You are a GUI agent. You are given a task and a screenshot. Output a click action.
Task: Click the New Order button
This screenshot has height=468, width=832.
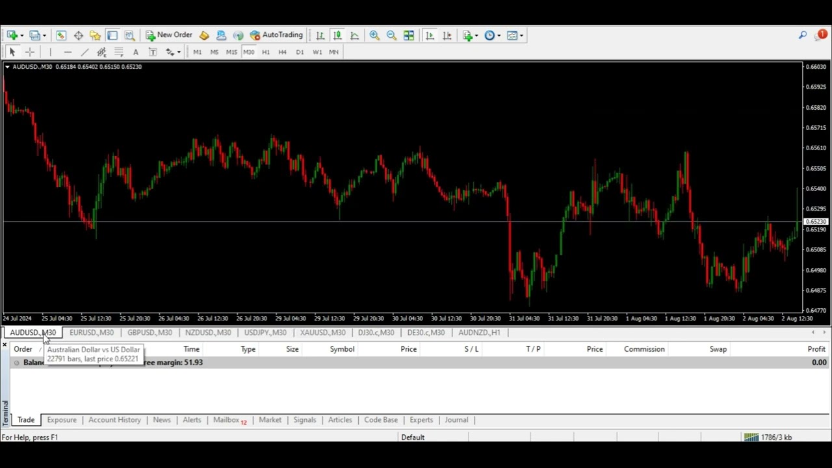[x=169, y=35]
